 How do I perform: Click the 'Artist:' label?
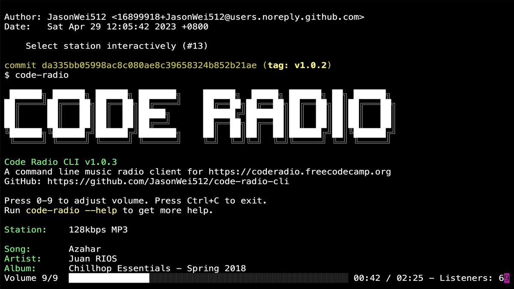23,259
